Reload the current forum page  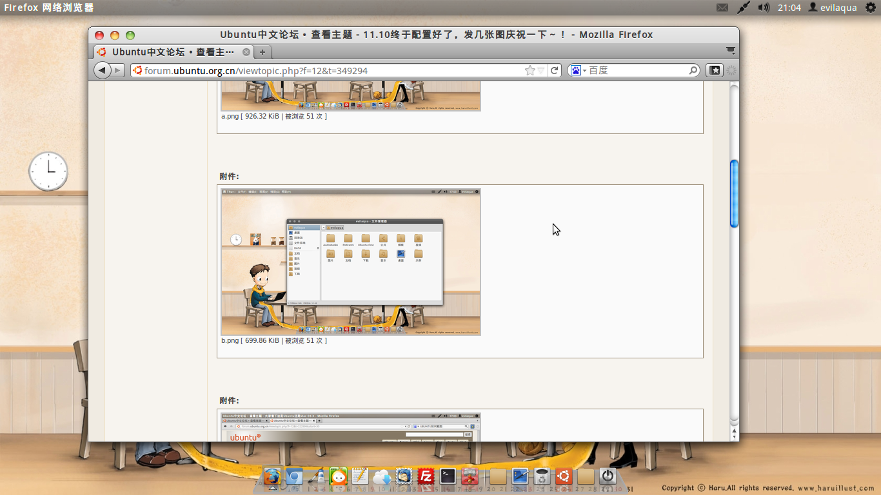pyautogui.click(x=555, y=70)
